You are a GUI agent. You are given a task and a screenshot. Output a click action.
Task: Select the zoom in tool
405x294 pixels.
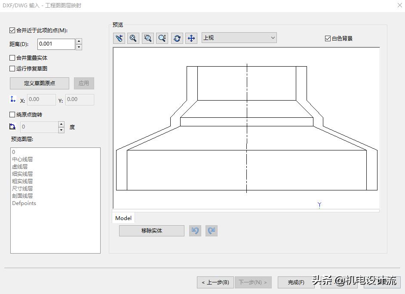click(162, 38)
